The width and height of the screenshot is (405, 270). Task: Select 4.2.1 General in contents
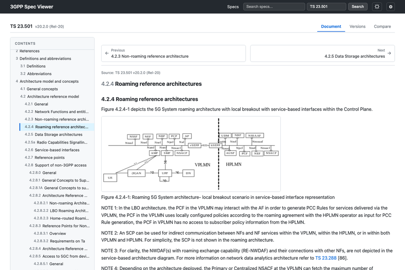coord(36,104)
